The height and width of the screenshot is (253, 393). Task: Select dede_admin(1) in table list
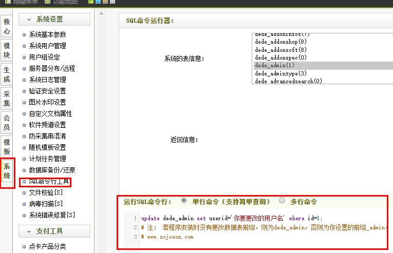[x=323, y=65]
